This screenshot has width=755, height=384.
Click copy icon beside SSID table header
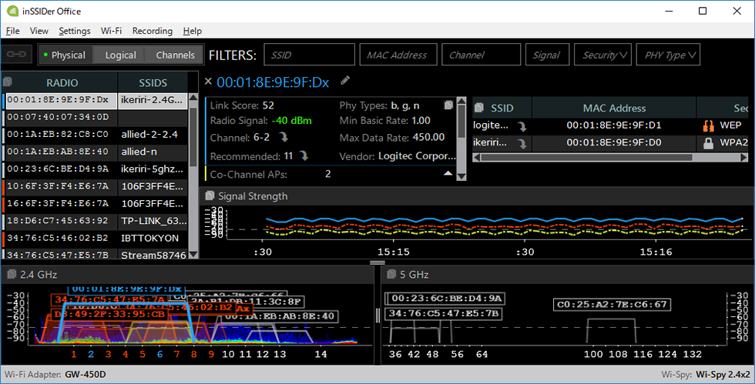pyautogui.click(x=478, y=108)
